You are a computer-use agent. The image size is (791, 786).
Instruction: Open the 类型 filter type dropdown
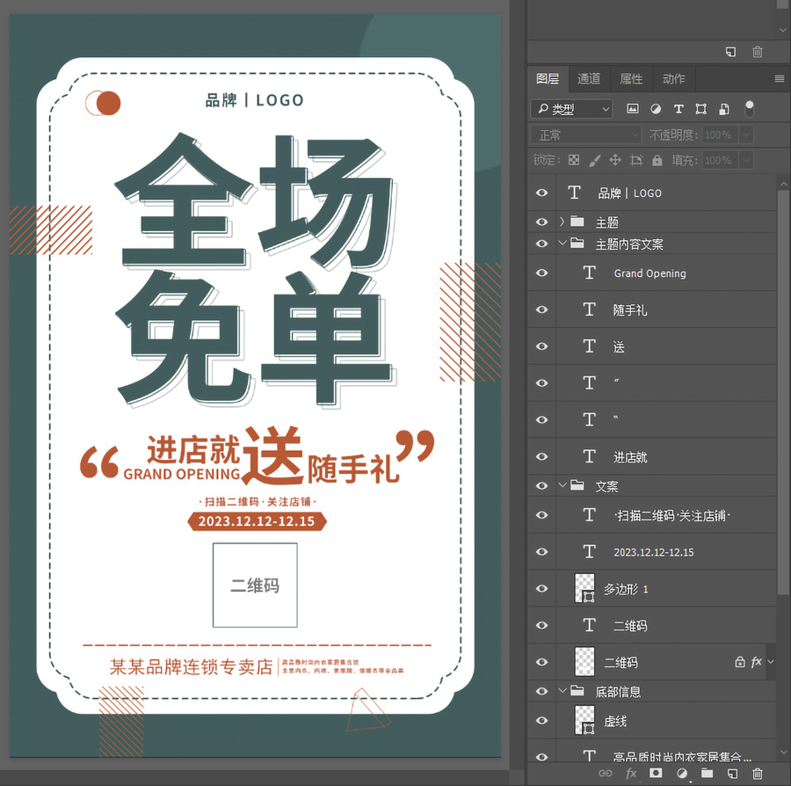coord(571,109)
